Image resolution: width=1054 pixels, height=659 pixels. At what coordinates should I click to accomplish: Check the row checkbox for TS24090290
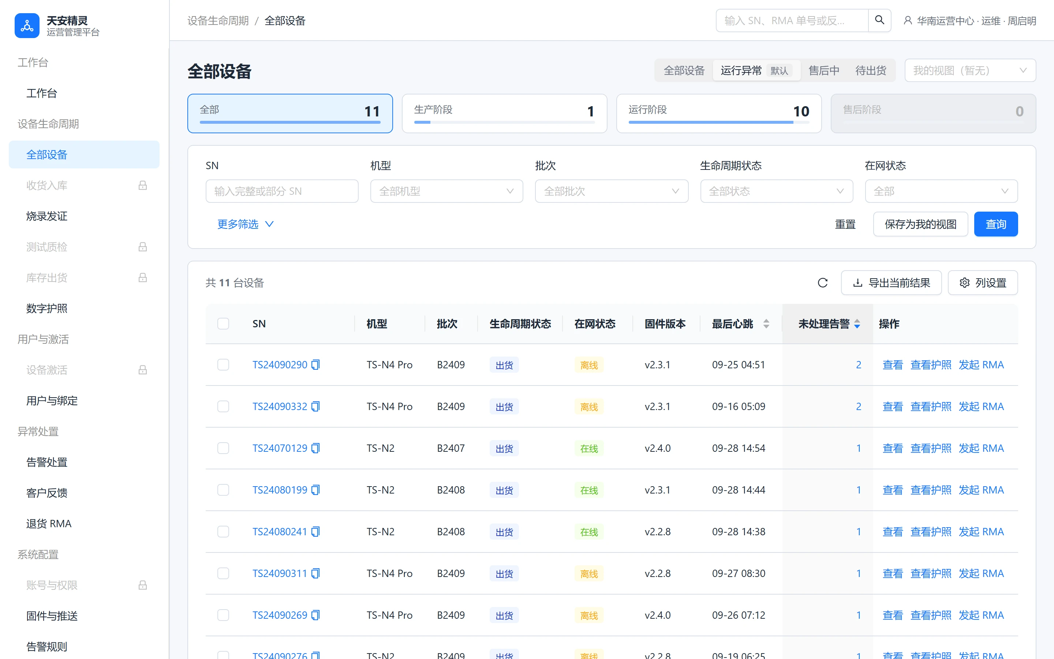tap(224, 365)
